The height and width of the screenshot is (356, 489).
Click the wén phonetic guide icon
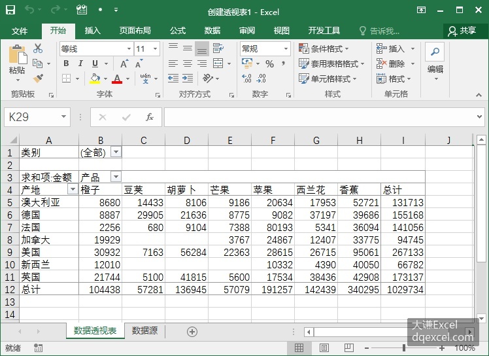tap(145, 79)
